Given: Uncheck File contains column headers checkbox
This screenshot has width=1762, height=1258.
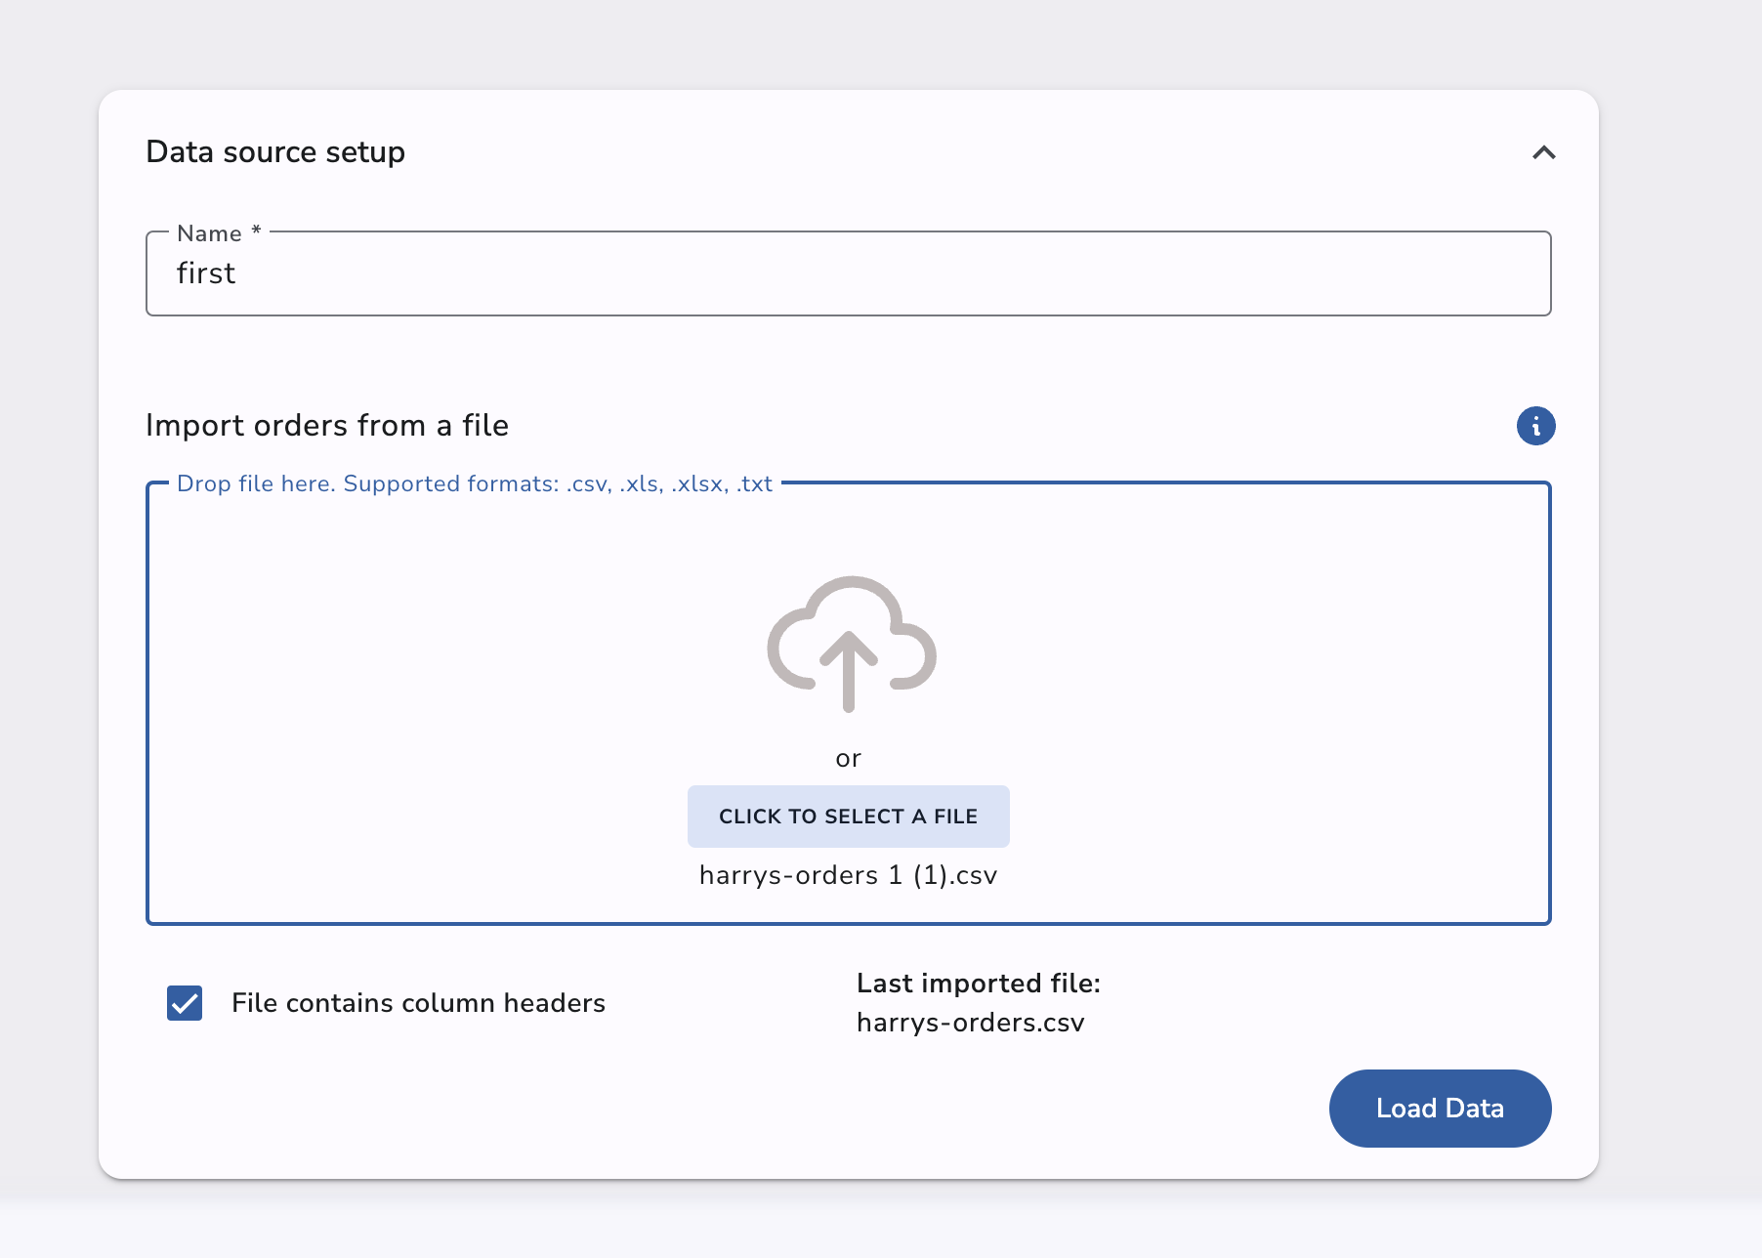Looking at the screenshot, I should pyautogui.click(x=185, y=1003).
